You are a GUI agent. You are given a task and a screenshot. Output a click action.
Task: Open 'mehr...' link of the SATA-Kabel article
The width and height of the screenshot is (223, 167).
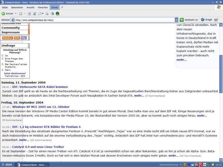[139, 95]
